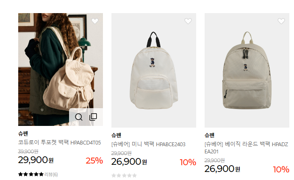Open the white mini backpack product image

click(x=154, y=71)
